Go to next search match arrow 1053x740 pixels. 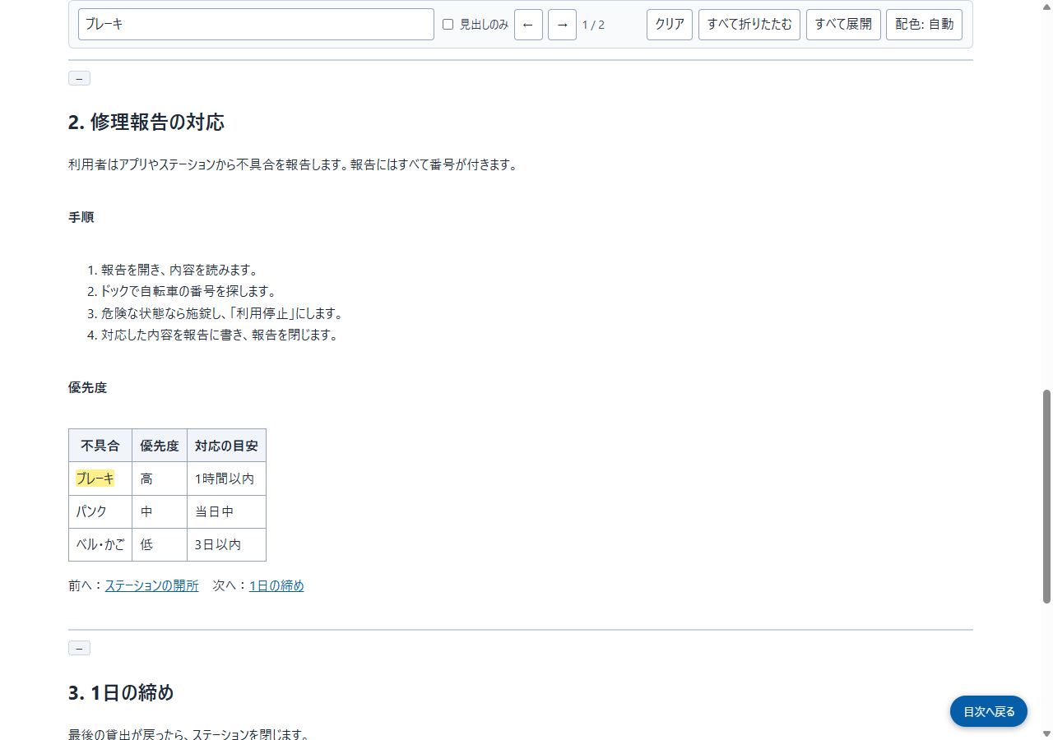[562, 25]
